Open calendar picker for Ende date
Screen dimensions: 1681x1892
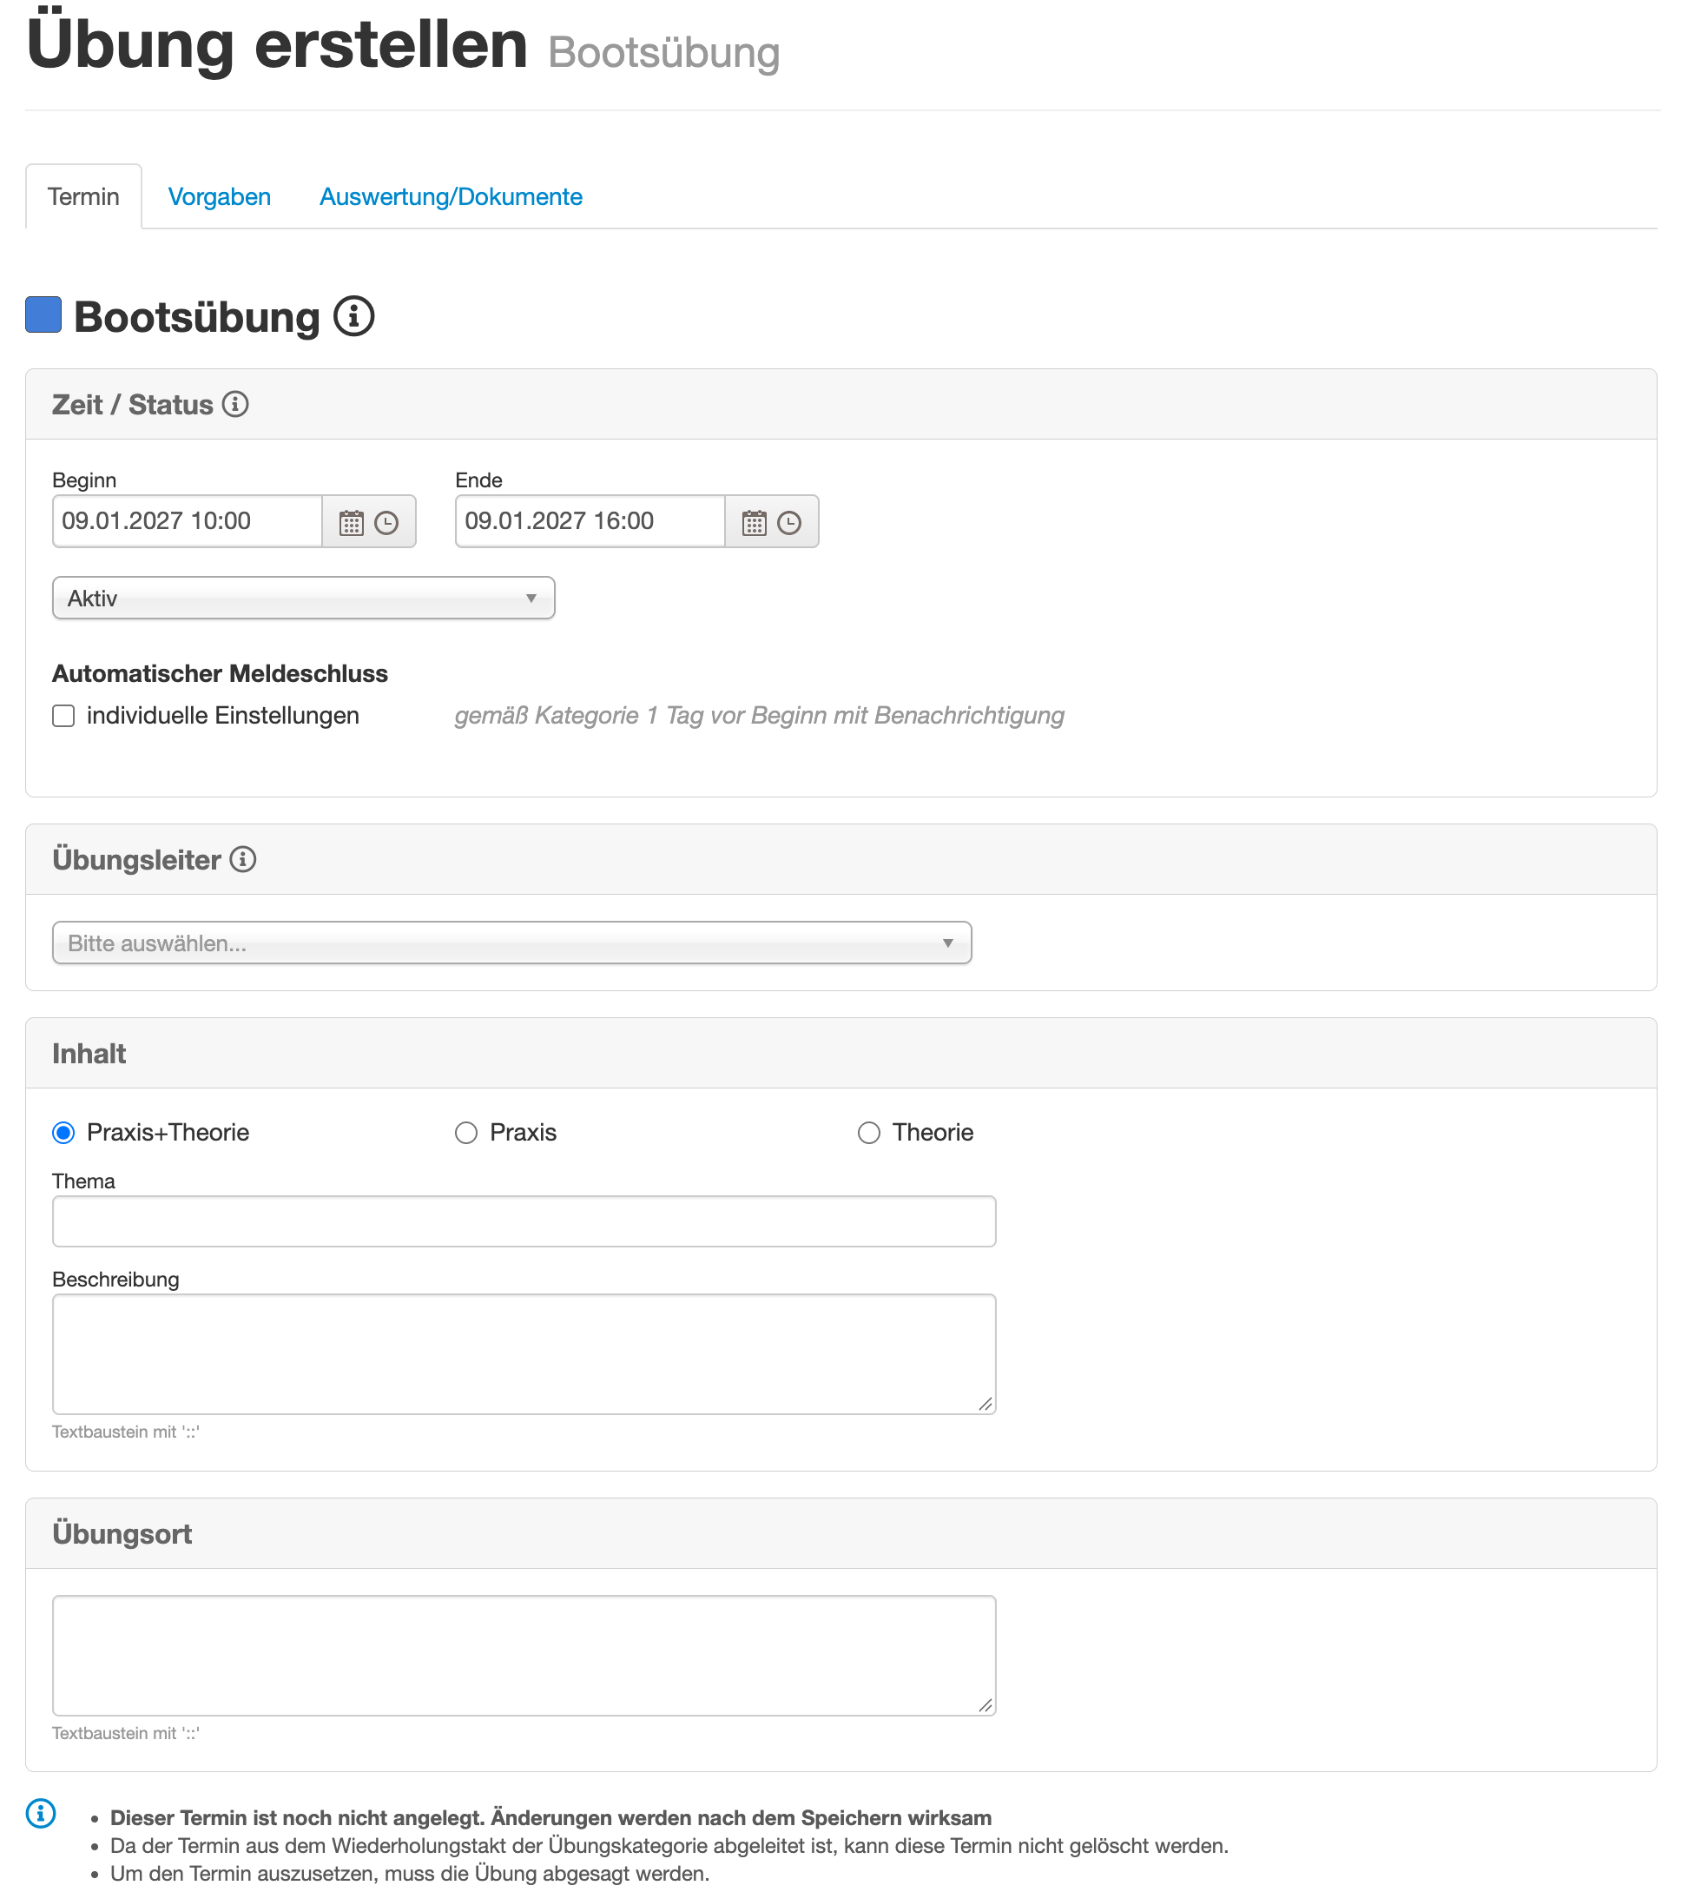pyautogui.click(x=754, y=523)
